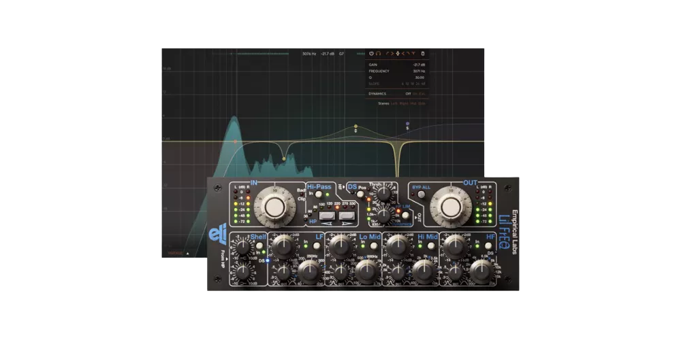This screenshot has height=340, width=681.
Task: Toggle the LF band In button
Action: (317, 245)
